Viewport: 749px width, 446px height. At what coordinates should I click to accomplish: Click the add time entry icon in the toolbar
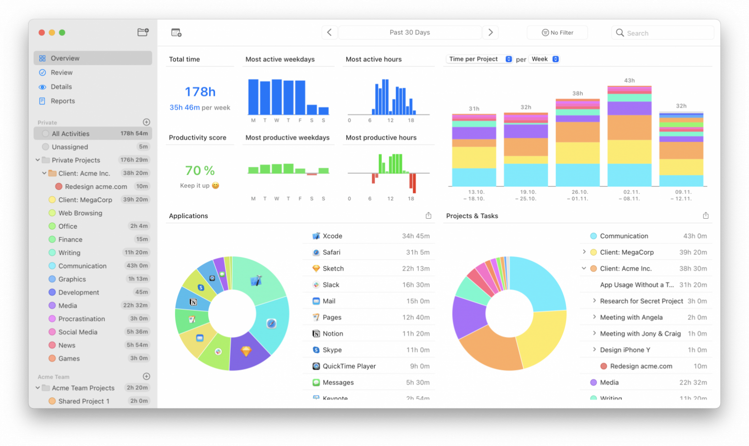coord(176,32)
